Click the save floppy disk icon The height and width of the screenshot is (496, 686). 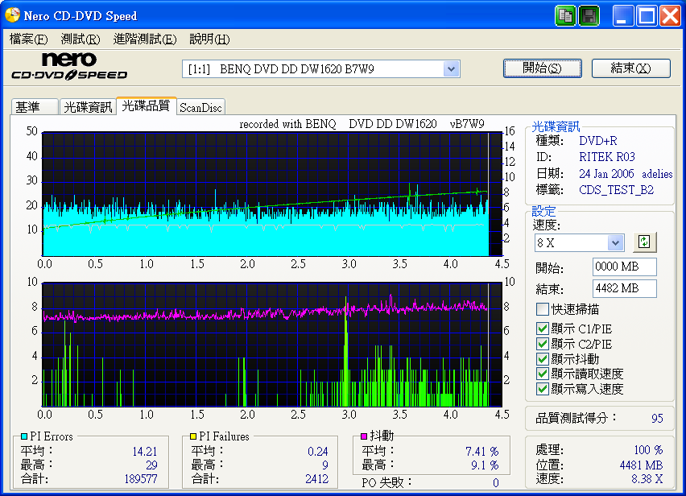(589, 17)
